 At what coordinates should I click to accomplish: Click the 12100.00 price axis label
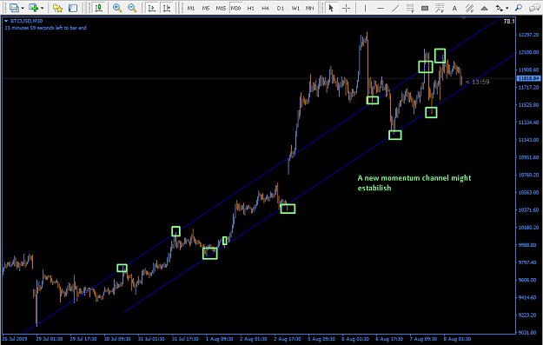coord(528,52)
